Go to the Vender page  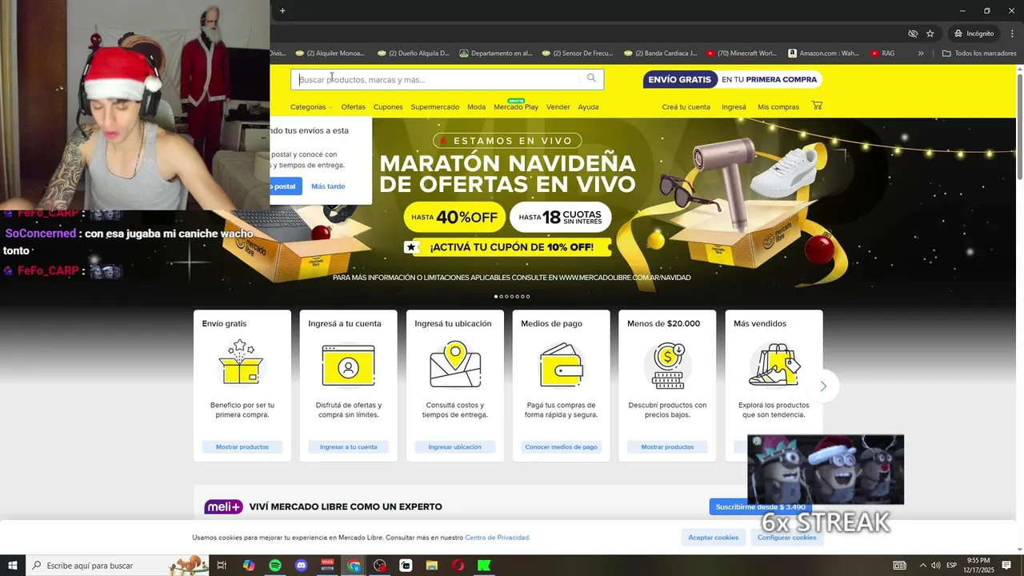click(x=558, y=107)
